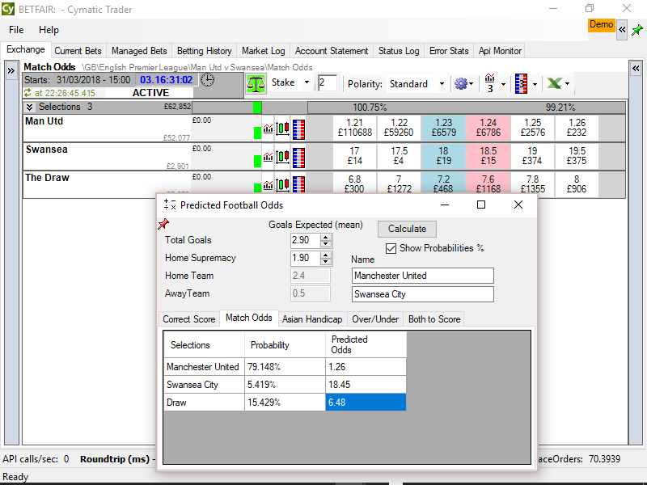The height and width of the screenshot is (485, 647).
Task: Click the settings gear icon in the toolbar
Action: click(x=462, y=83)
